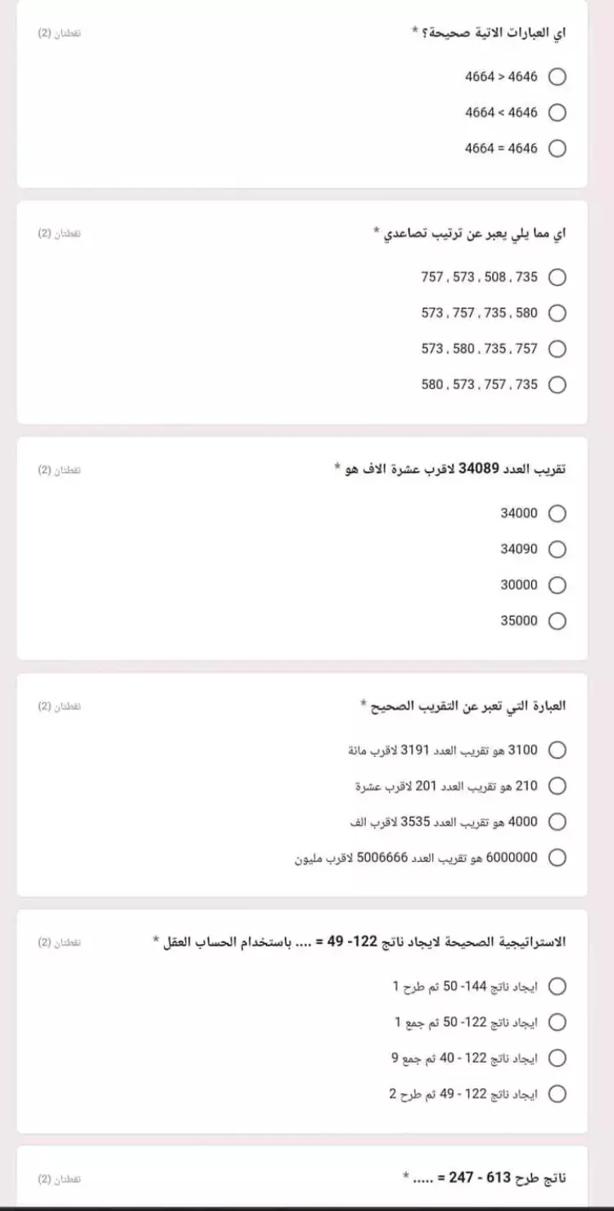Pick the strategy '122 - 49 ثم طرح 2'
Image resolution: width=614 pixels, height=1211 pixels.
coord(557,1094)
